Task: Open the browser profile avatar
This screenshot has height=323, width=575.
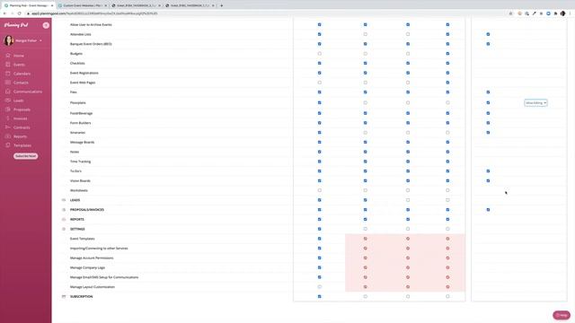Action: 563,13
